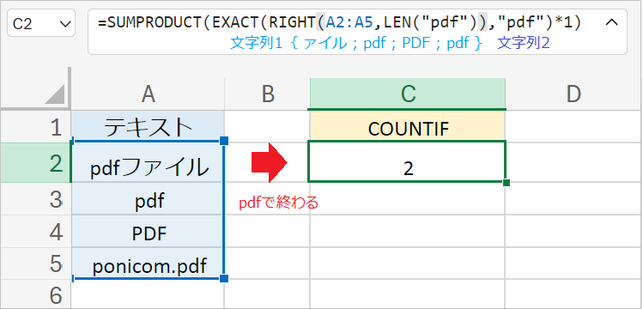Click cell B5
This screenshot has height=309, width=643.
click(267, 264)
